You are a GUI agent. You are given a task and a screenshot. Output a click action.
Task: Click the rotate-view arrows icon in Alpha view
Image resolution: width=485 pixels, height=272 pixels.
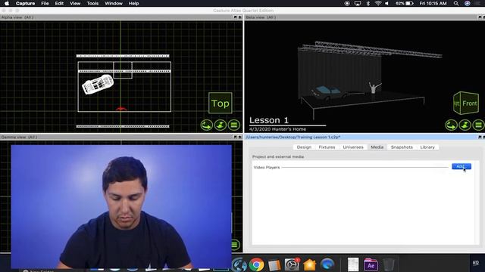click(x=206, y=125)
